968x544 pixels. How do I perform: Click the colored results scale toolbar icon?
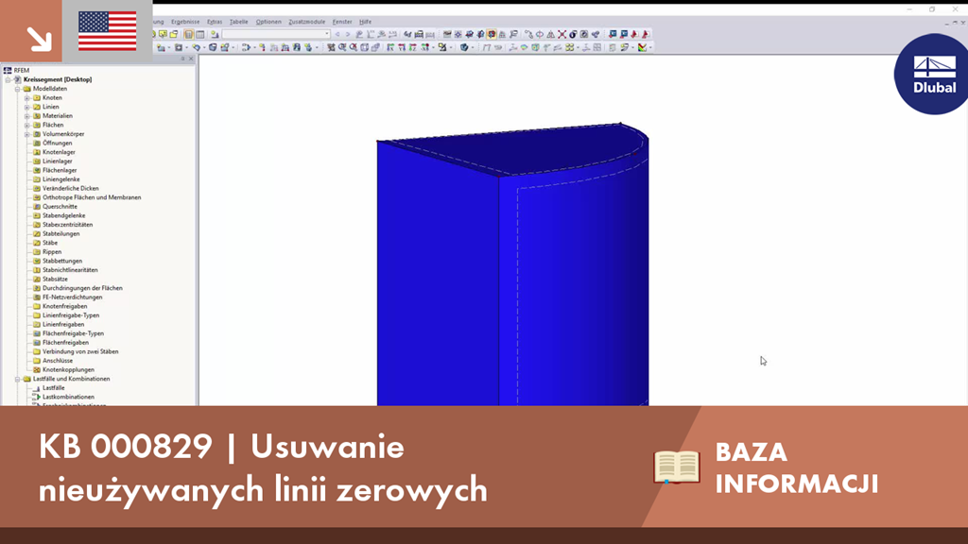point(642,47)
